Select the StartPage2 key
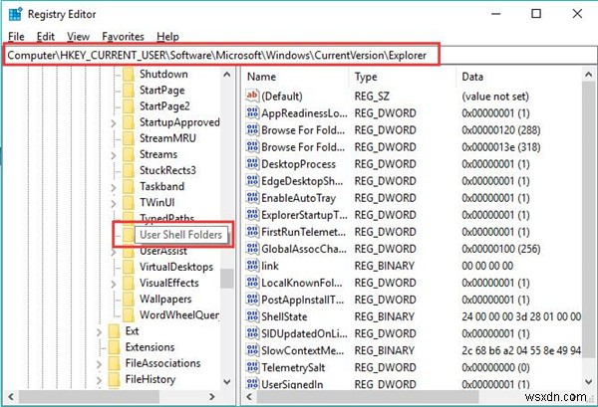 (164, 105)
